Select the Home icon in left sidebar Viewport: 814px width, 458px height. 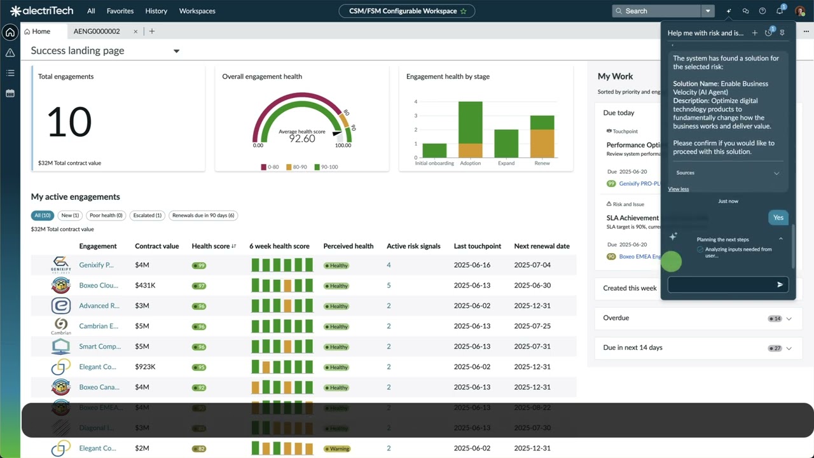(10, 31)
